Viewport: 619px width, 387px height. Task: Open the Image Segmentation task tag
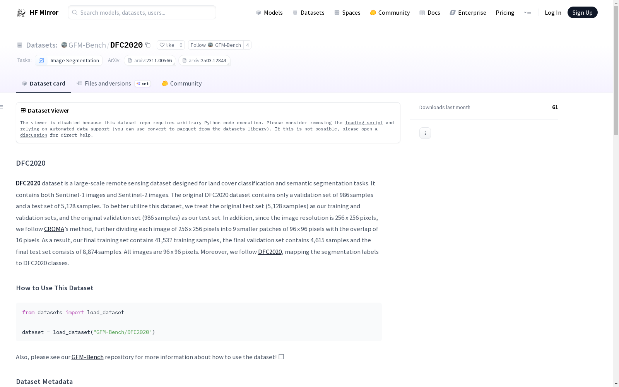tap(69, 60)
